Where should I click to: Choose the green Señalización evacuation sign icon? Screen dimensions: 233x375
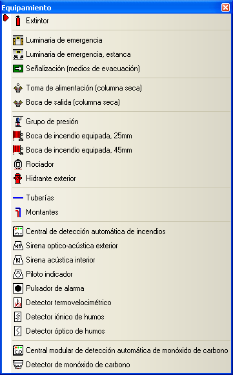pos(18,69)
